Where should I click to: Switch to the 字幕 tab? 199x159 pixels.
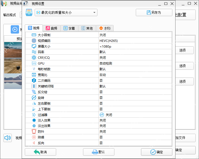tap(69, 28)
